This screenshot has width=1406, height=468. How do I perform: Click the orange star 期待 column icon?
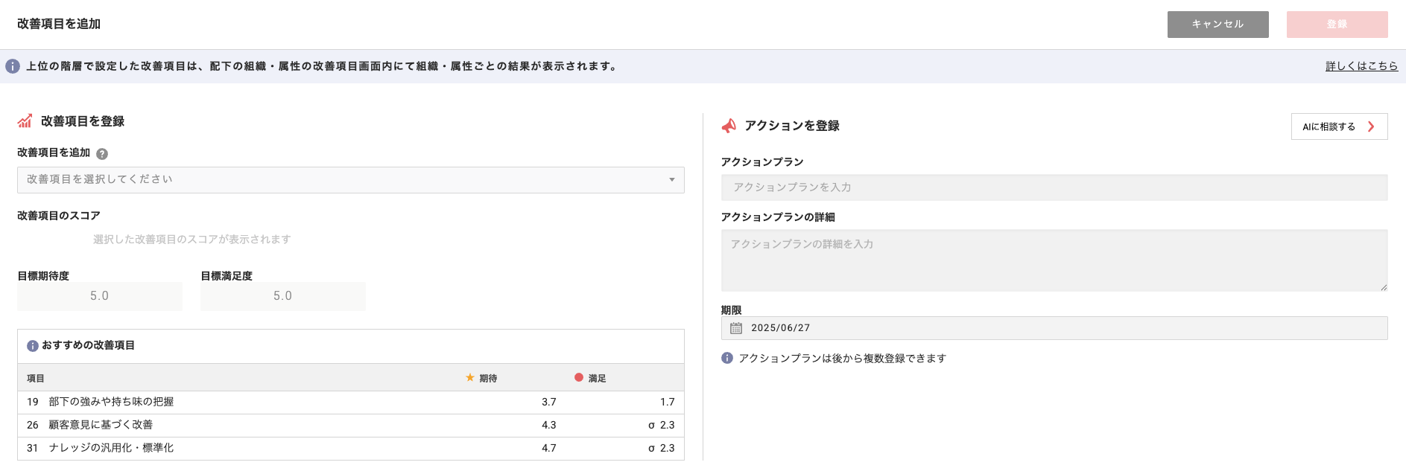tap(470, 378)
